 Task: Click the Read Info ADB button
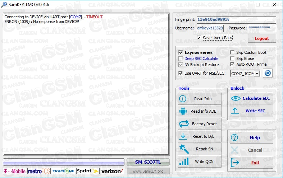(200, 111)
